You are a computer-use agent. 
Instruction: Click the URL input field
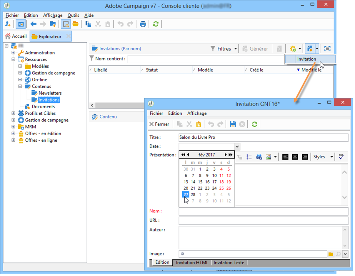coord(263,221)
